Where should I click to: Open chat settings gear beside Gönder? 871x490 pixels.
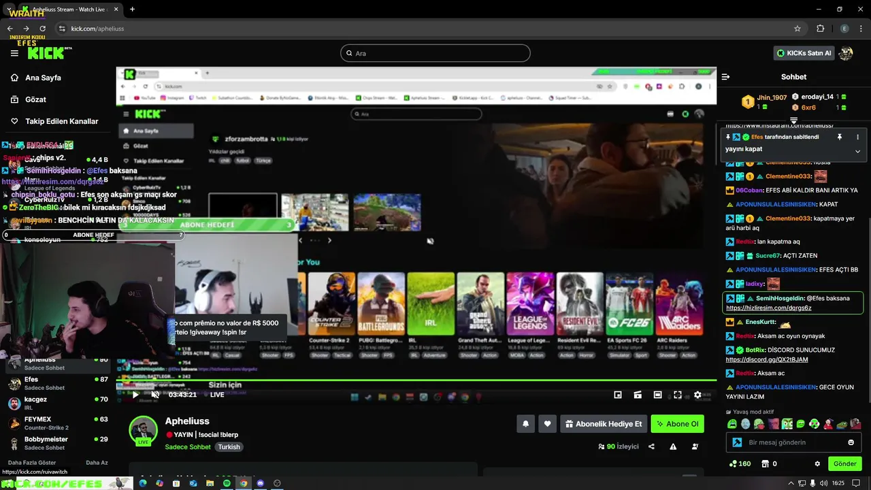click(x=817, y=463)
